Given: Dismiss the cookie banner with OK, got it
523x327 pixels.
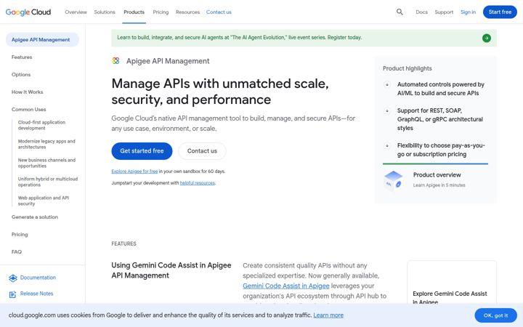Looking at the screenshot, I should (495, 315).
